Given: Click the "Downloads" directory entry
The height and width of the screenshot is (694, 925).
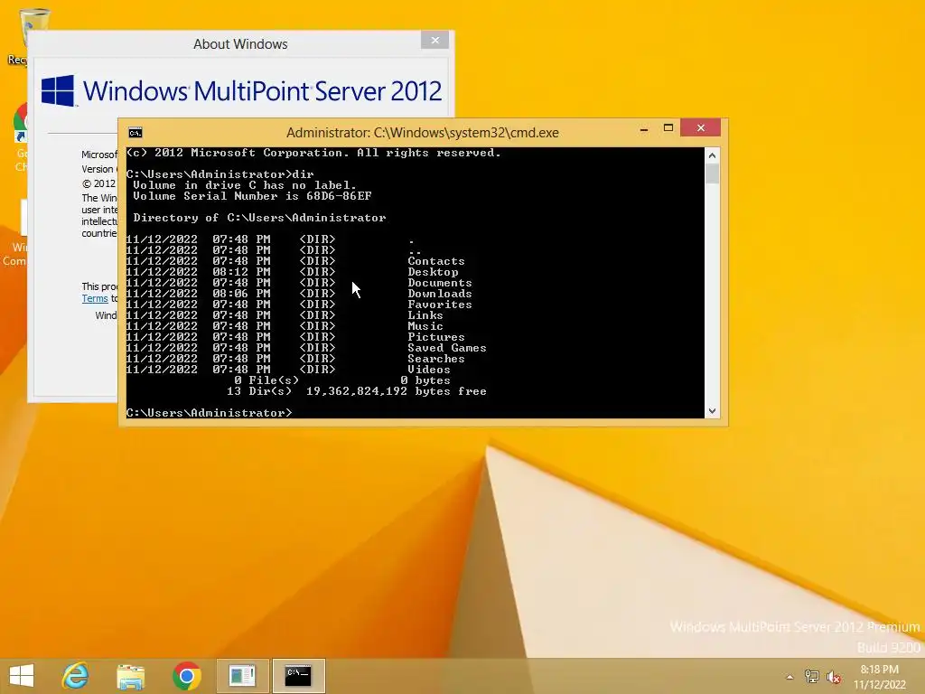Looking at the screenshot, I should tap(440, 294).
